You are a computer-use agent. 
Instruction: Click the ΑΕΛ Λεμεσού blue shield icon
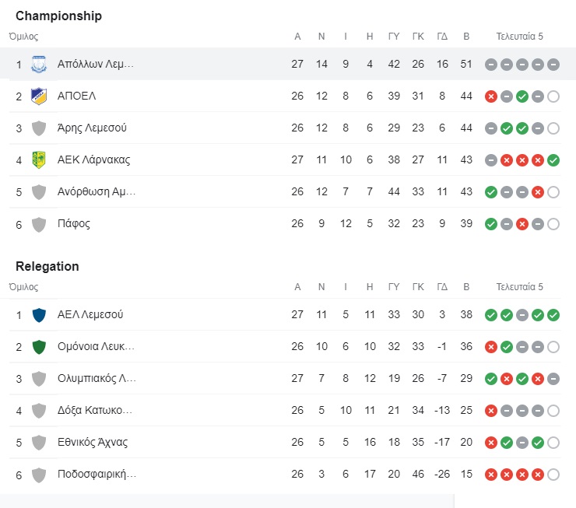(x=39, y=315)
